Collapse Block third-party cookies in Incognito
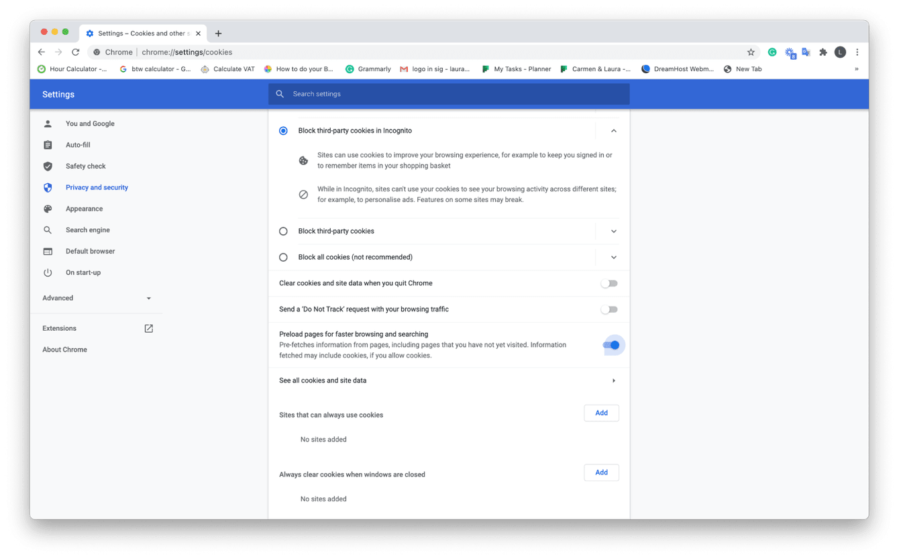The width and height of the screenshot is (899, 559). click(613, 131)
